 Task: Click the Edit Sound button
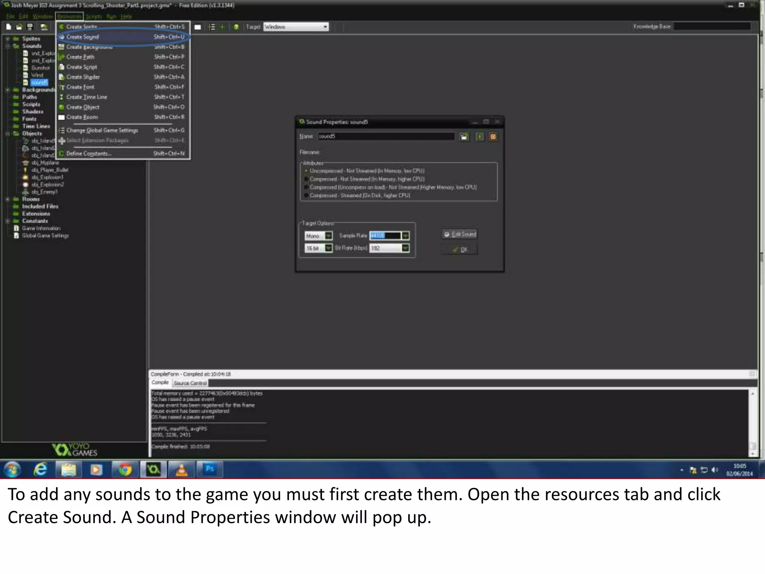[460, 234]
